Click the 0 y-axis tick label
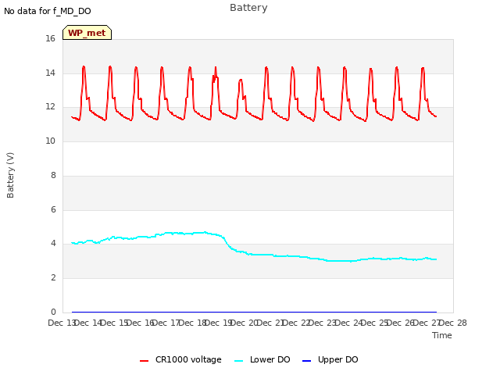 pyautogui.click(x=53, y=312)
